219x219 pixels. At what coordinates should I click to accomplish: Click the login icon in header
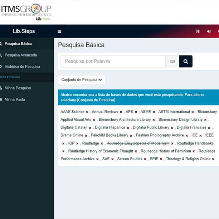[x=209, y=31]
